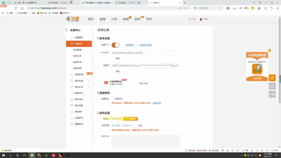The image size is (281, 158).
Task: Click the download button in the floating ad
Action: [257, 78]
